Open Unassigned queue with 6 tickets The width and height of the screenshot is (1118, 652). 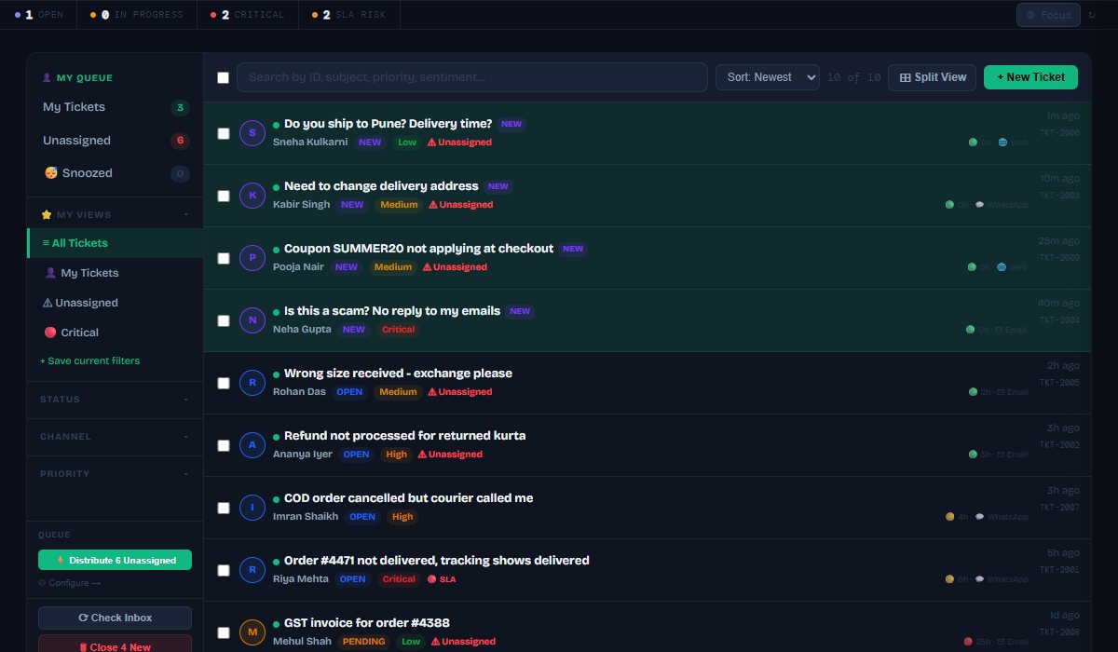point(116,141)
